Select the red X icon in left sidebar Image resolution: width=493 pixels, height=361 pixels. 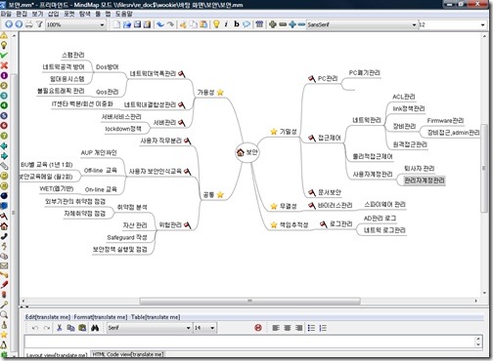(4, 65)
